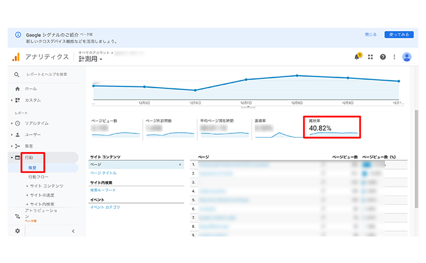Click the 12月8日 data point on chart
The height and width of the screenshot is (263, 426).
pos(297,76)
